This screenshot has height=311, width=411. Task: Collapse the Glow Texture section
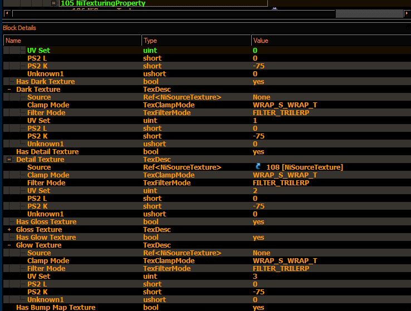tap(9, 245)
